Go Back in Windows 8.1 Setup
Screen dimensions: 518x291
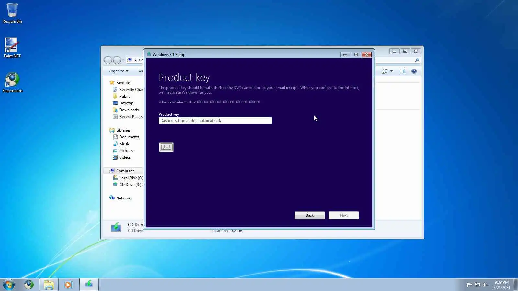coord(310,215)
